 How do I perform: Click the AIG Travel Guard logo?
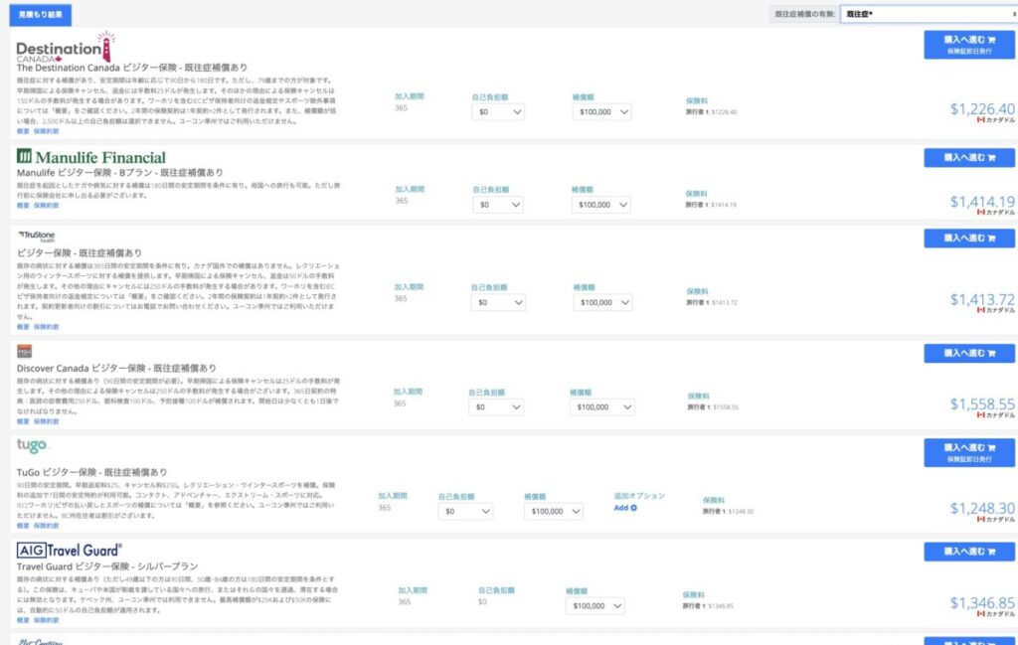[69, 551]
